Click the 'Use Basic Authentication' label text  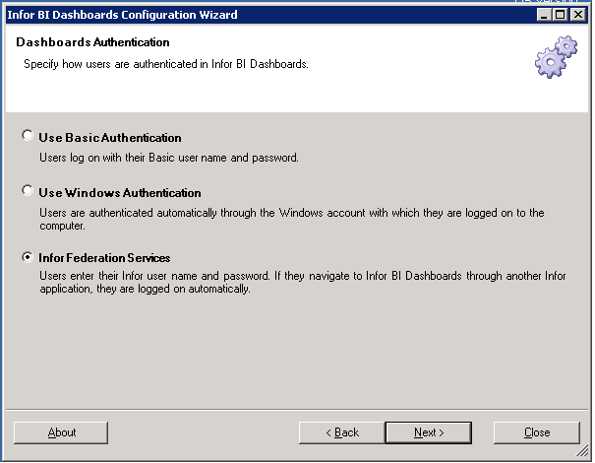(x=110, y=138)
